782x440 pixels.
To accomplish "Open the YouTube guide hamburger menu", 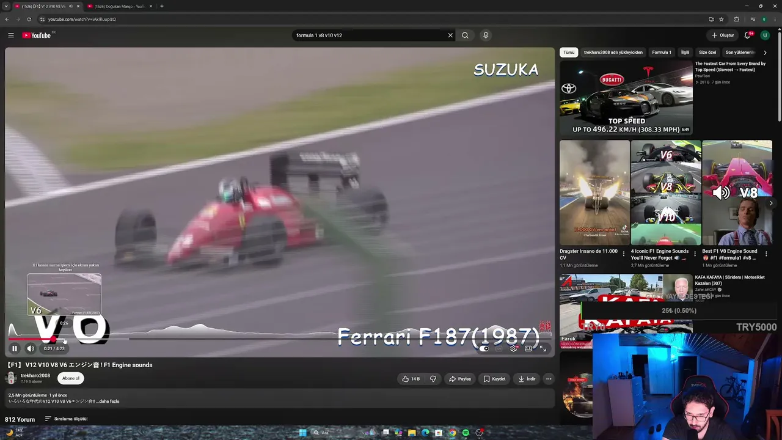I will click(11, 35).
